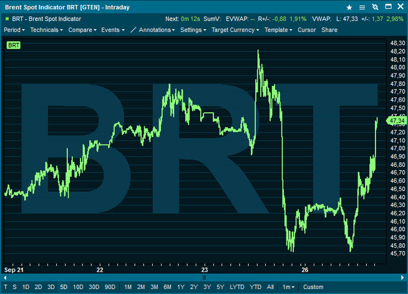Grab the horizontal scrollbar handle

click(204, 277)
